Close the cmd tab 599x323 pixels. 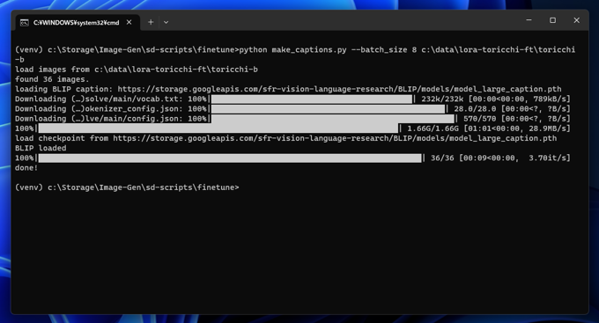pyautogui.click(x=129, y=22)
